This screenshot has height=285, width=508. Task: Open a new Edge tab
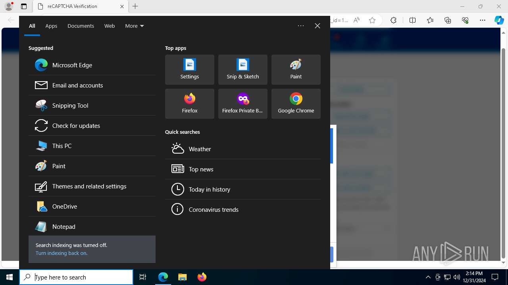click(x=135, y=6)
